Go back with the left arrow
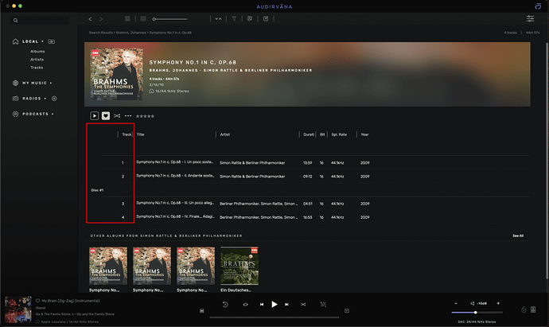Image resolution: width=549 pixels, height=327 pixels. [90, 19]
